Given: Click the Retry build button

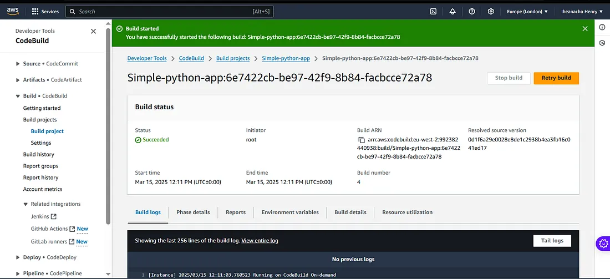Looking at the screenshot, I should coord(556,78).
